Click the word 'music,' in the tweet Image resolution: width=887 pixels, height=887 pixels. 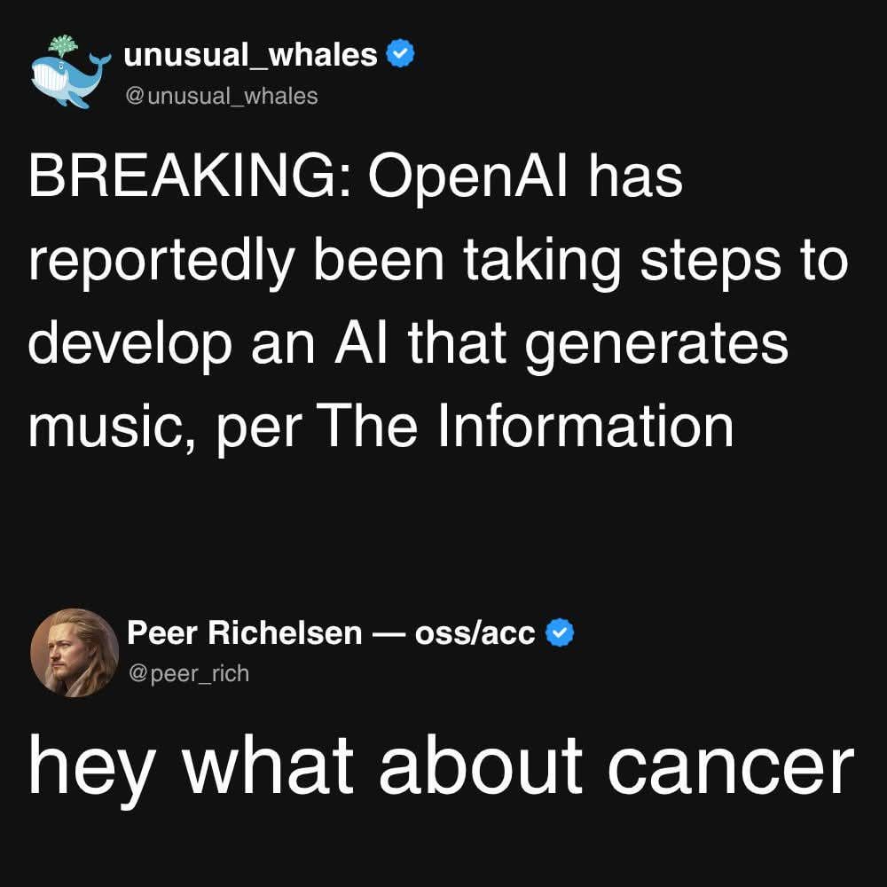(113, 428)
